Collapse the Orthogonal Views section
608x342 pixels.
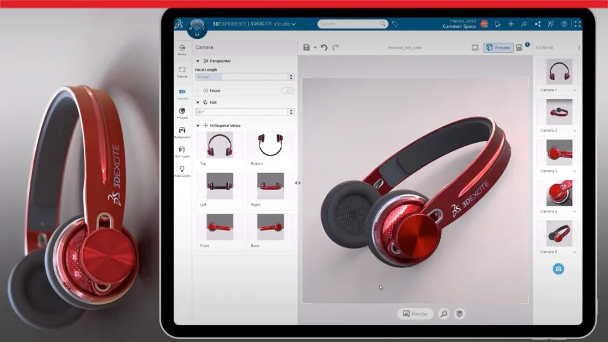pos(198,126)
